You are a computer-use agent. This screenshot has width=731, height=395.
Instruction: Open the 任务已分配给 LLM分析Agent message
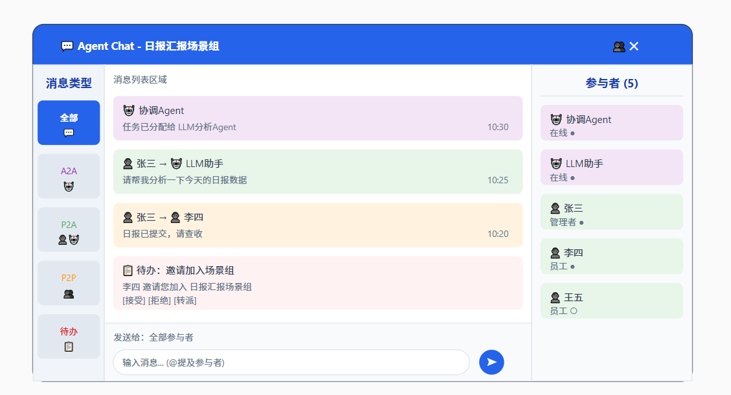318,119
